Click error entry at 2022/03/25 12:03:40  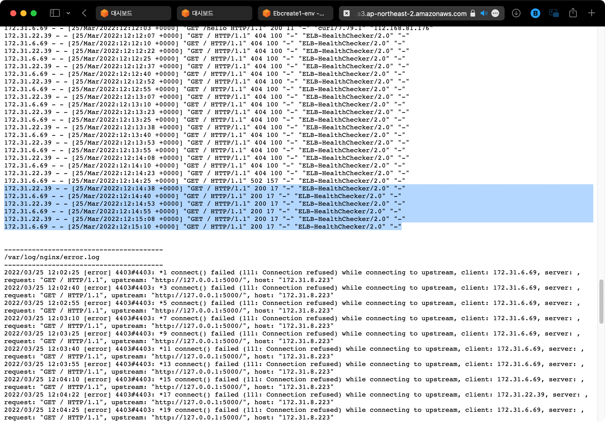pyautogui.click(x=294, y=353)
